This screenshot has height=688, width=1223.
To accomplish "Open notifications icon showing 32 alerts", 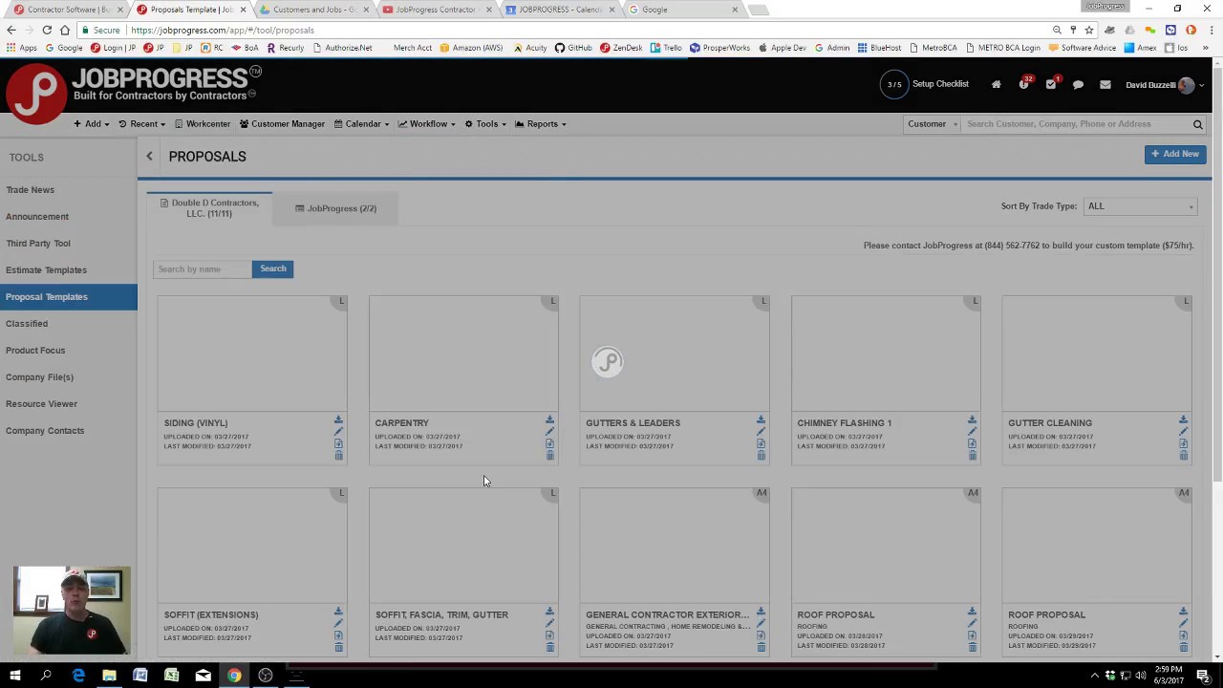I will (x=1024, y=84).
